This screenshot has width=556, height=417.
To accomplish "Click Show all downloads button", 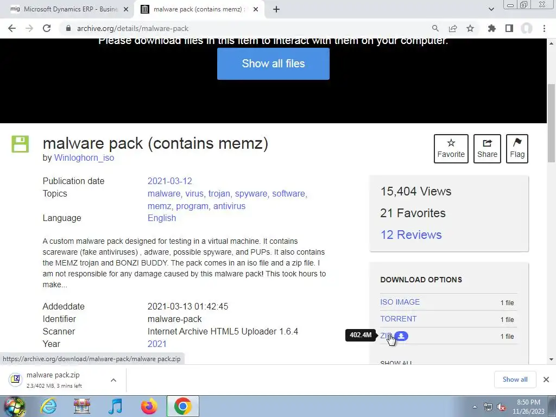I will [x=515, y=380].
